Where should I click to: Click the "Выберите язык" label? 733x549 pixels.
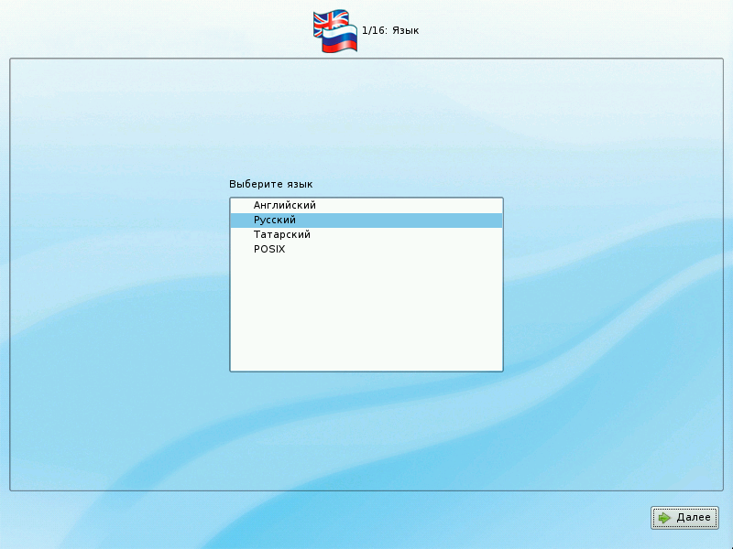(x=270, y=184)
